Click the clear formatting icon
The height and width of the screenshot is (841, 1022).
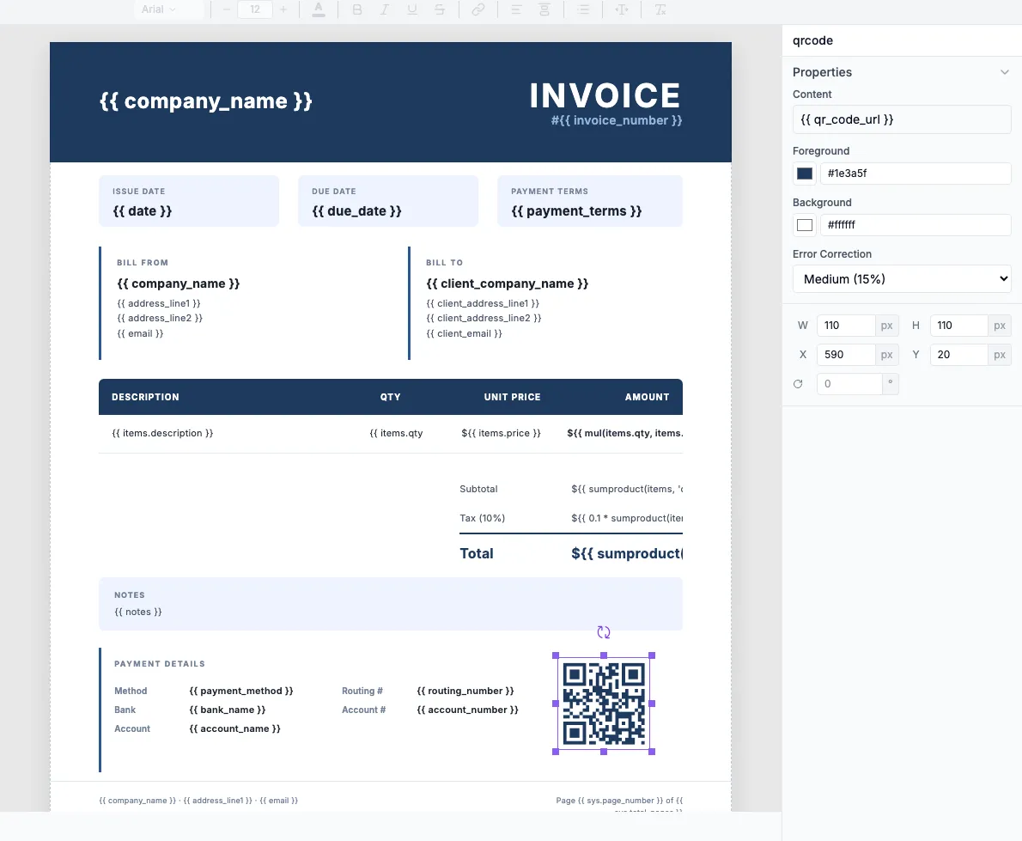[660, 9]
